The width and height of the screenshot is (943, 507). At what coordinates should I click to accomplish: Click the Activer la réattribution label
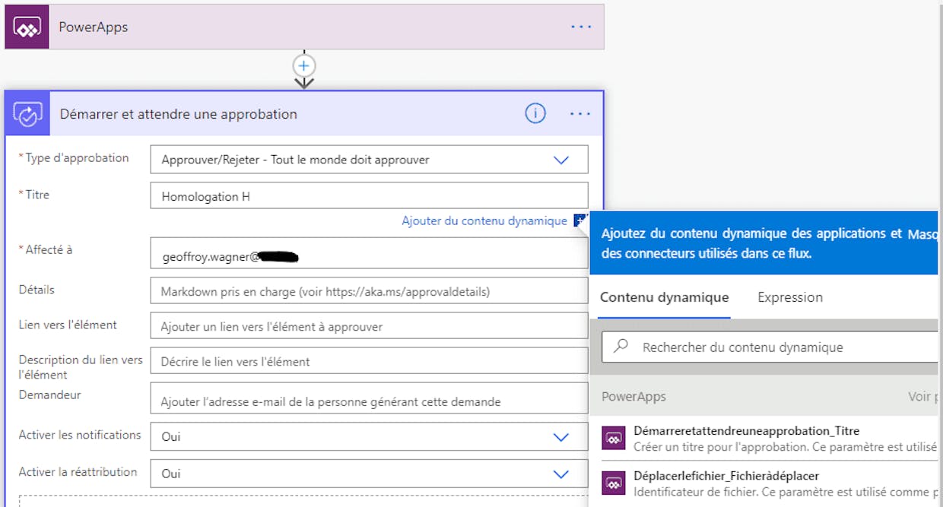pyautogui.click(x=78, y=472)
